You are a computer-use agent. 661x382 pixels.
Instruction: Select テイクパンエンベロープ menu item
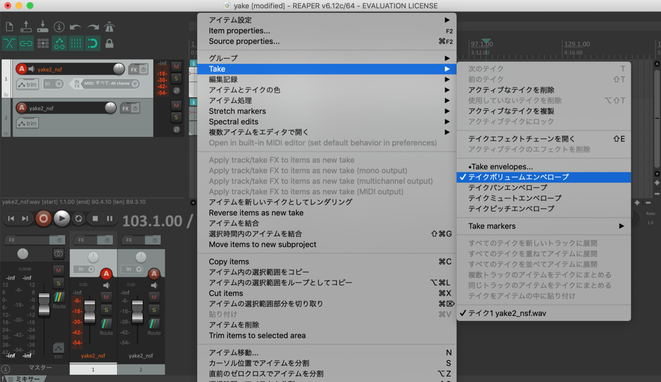tap(544, 188)
